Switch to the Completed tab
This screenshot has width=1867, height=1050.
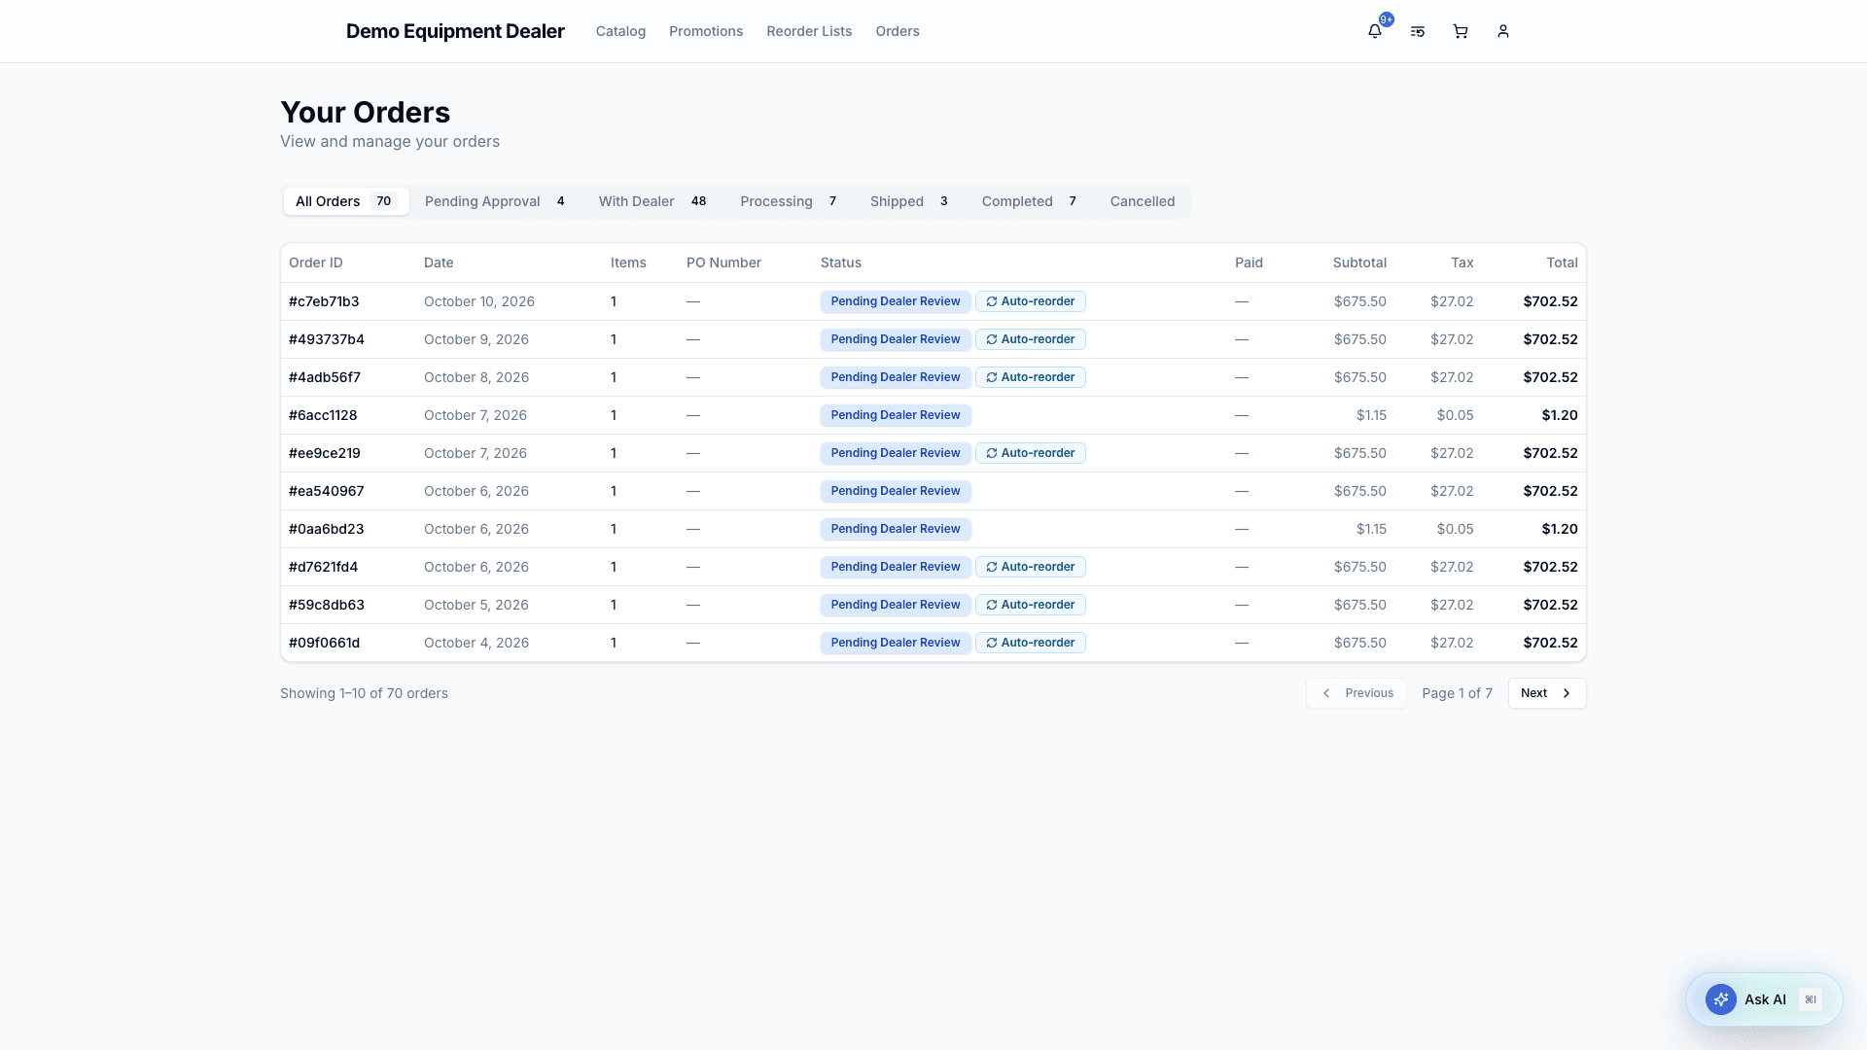click(1029, 201)
